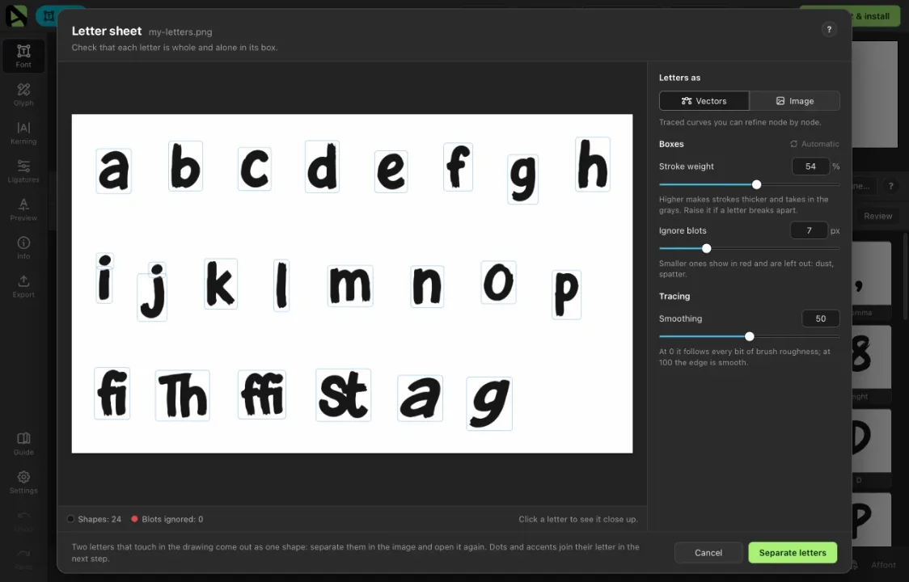The width and height of the screenshot is (909, 582).
Task: Toggle Automatic boxes
Action: 814,144
